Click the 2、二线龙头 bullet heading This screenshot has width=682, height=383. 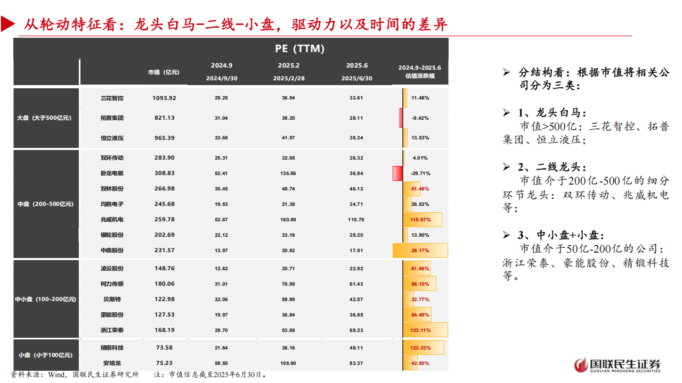click(x=551, y=167)
